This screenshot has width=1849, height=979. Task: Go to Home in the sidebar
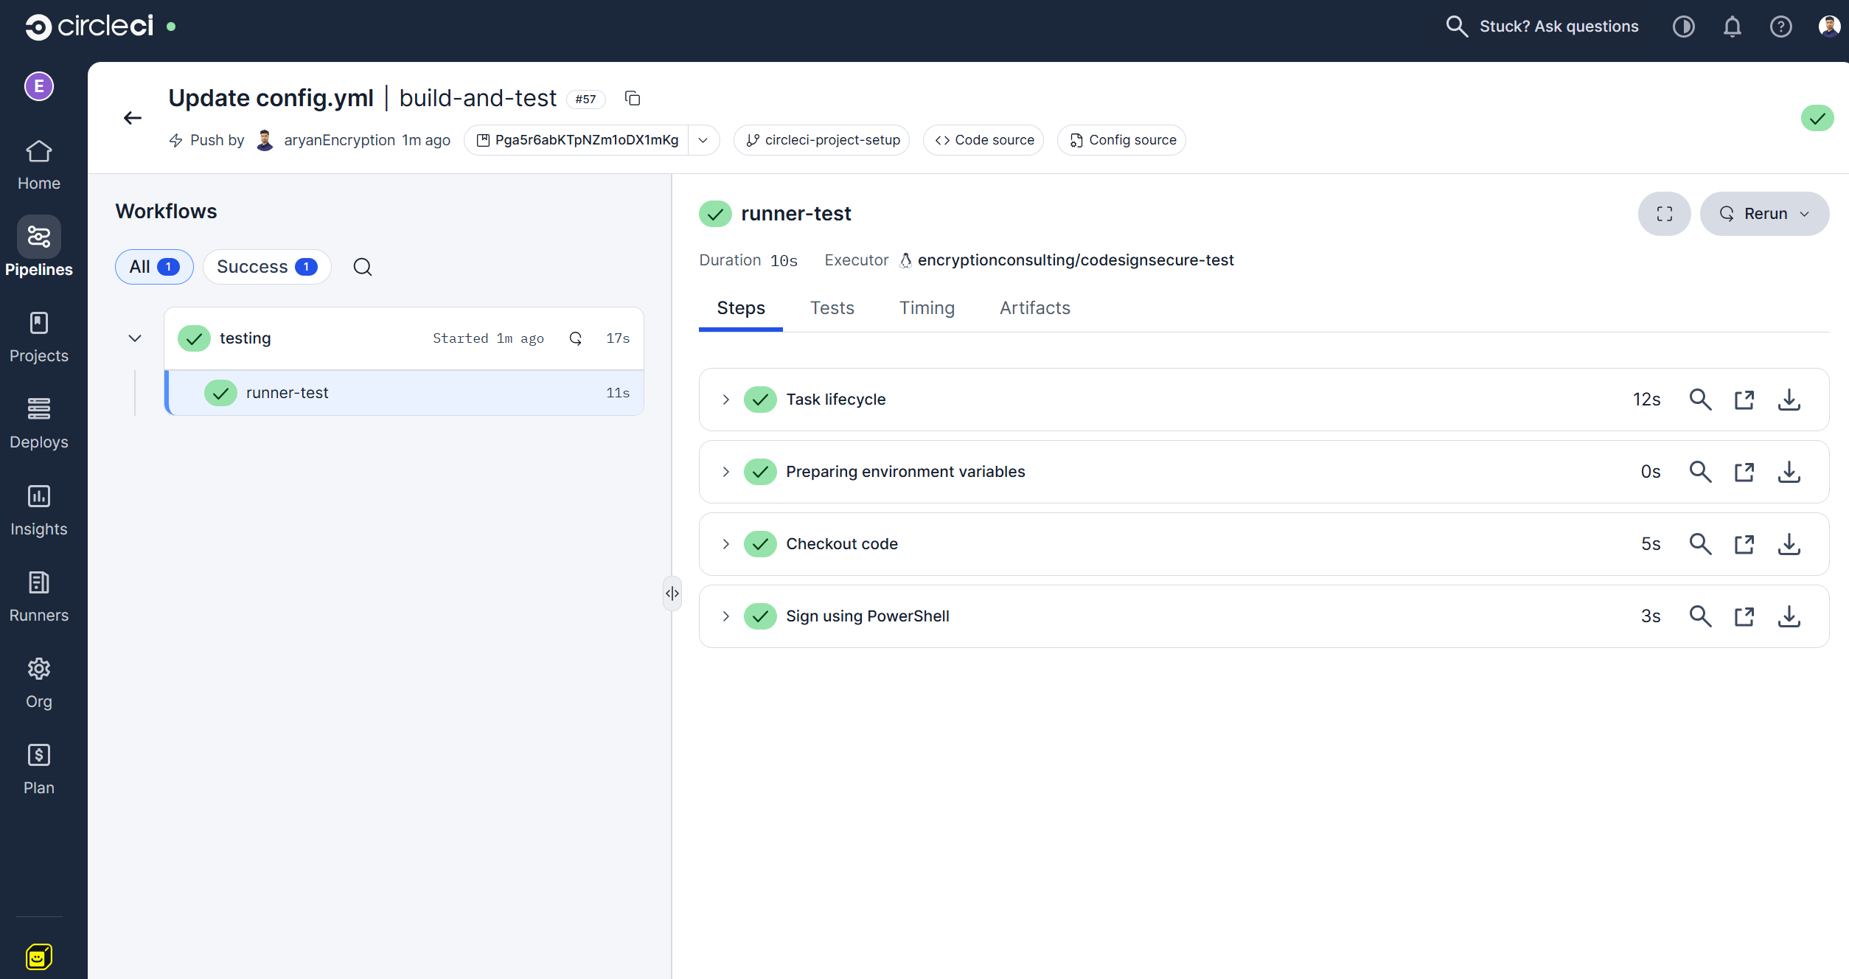click(x=39, y=166)
